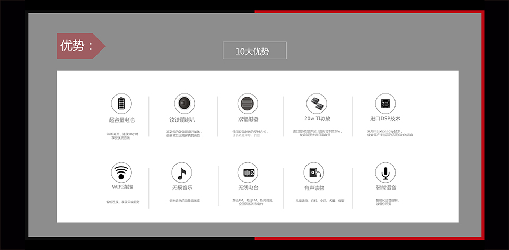Click the description under 双辐射器
This screenshot has width=509, height=250.
point(249,134)
